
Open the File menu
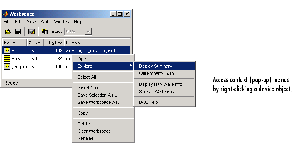[7, 22]
